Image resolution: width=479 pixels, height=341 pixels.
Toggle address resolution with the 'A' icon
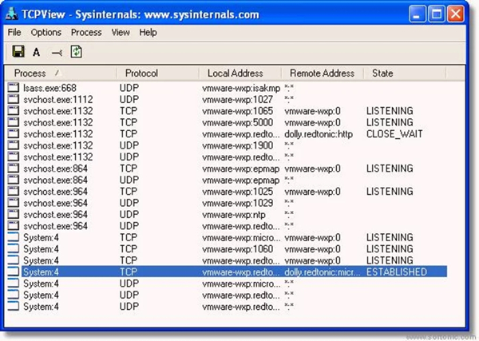tap(36, 52)
